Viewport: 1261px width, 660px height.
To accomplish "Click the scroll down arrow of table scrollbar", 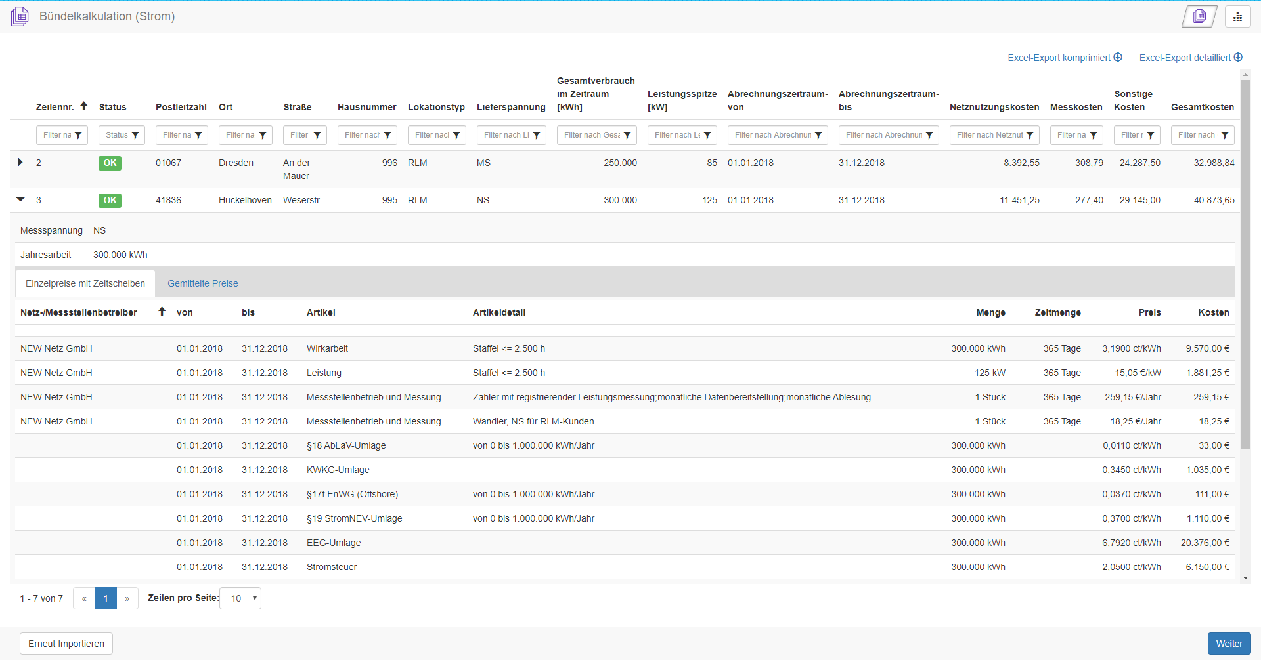I will pos(1245,578).
